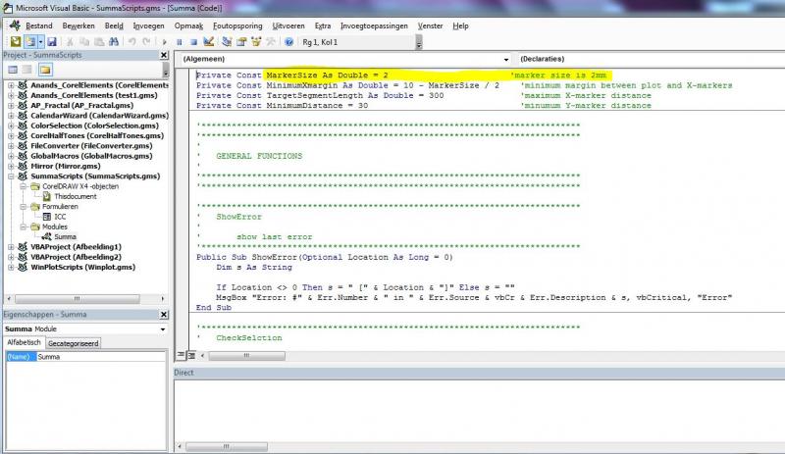This screenshot has height=454, width=785.
Task: Open the Bestand menu
Action: [x=39, y=25]
